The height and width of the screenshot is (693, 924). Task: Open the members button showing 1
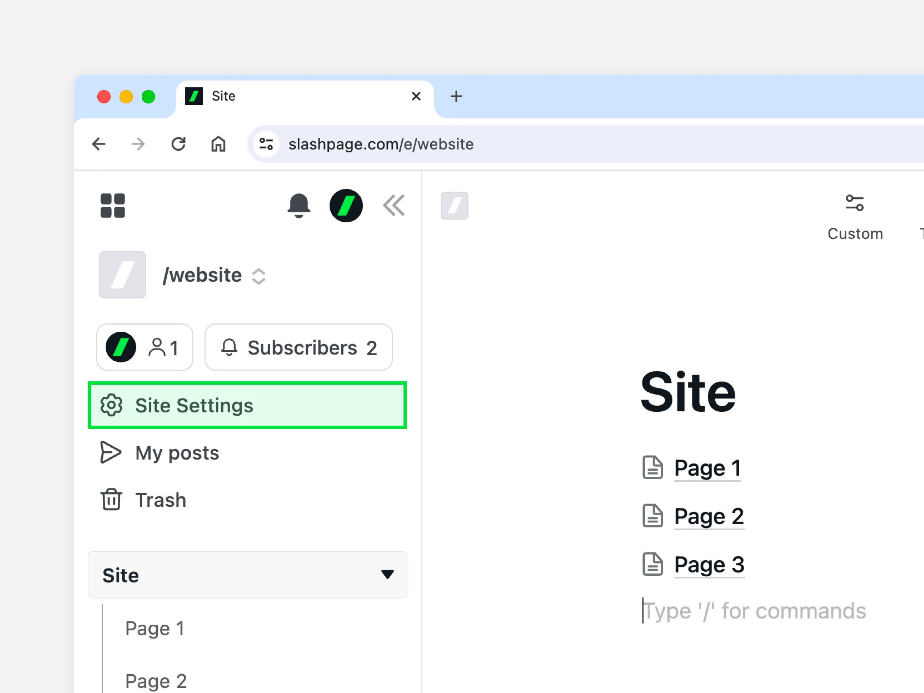(144, 347)
